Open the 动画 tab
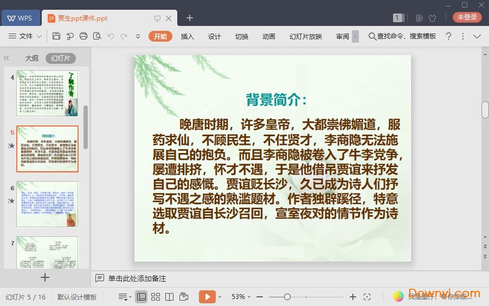This screenshot has width=489, height=306. [x=268, y=36]
